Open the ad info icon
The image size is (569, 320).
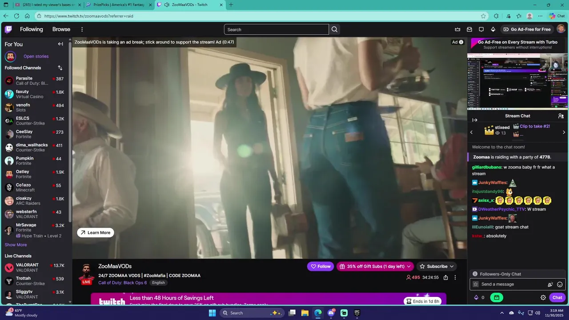point(461,42)
